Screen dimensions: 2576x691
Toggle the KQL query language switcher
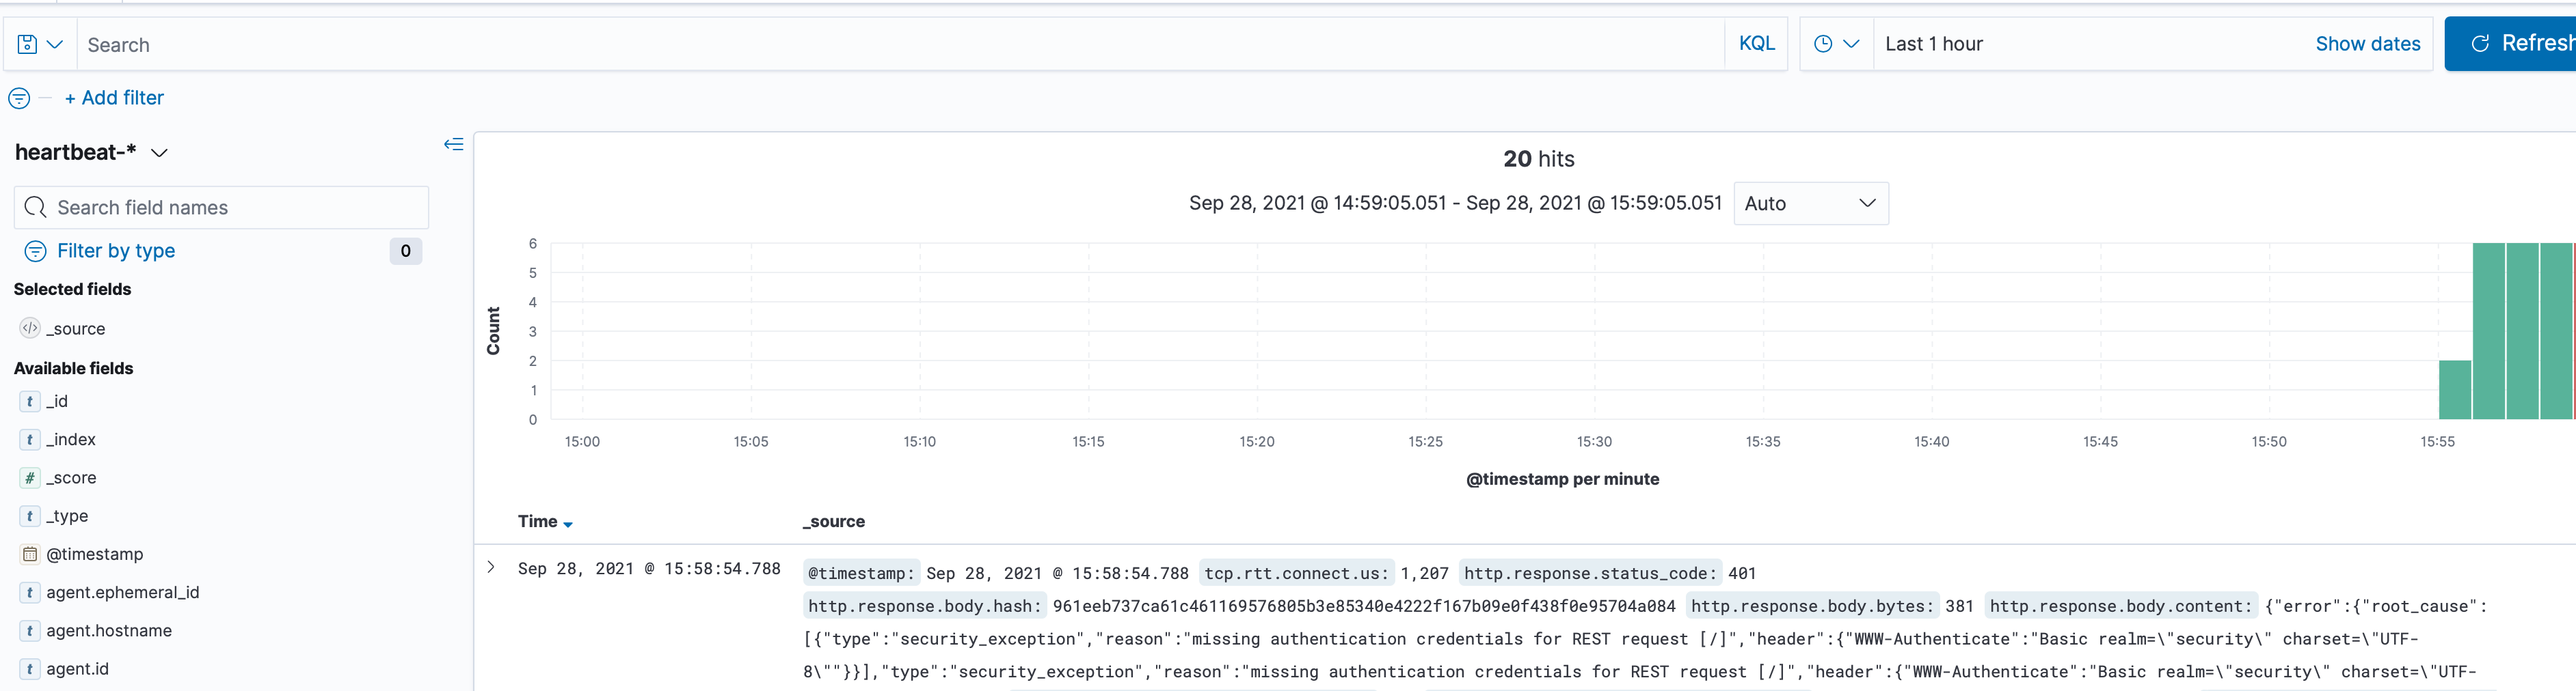pyautogui.click(x=1756, y=44)
